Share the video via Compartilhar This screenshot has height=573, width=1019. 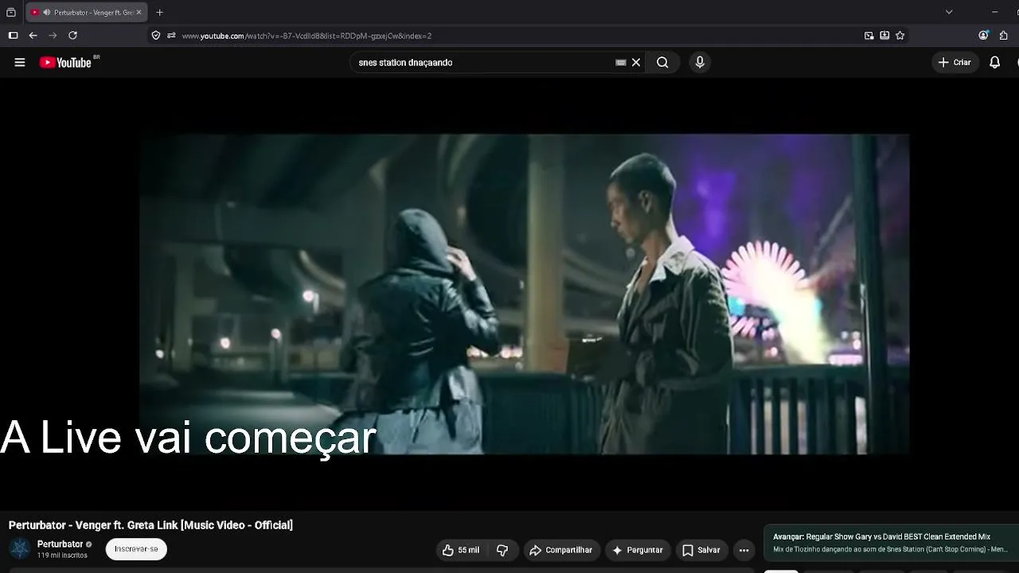pos(561,550)
